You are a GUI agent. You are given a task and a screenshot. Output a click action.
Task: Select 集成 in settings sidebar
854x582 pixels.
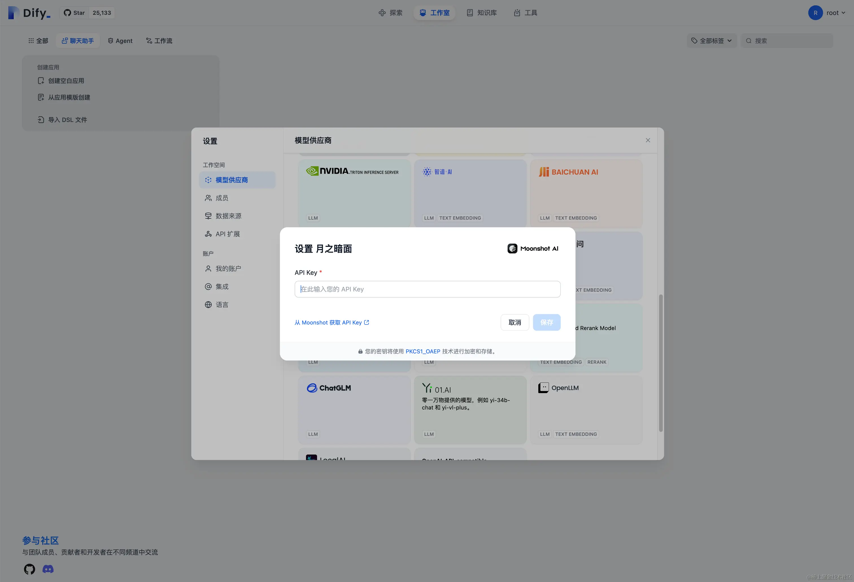(238, 287)
